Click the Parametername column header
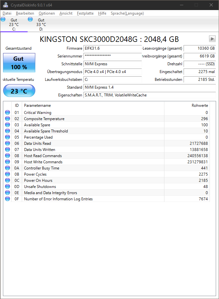 [x=93, y=106]
